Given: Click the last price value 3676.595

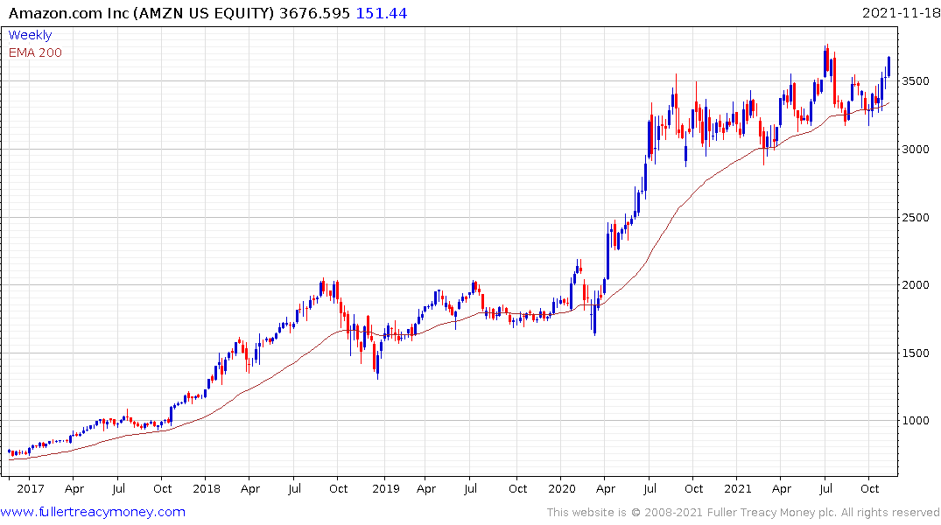Looking at the screenshot, I should (x=314, y=13).
